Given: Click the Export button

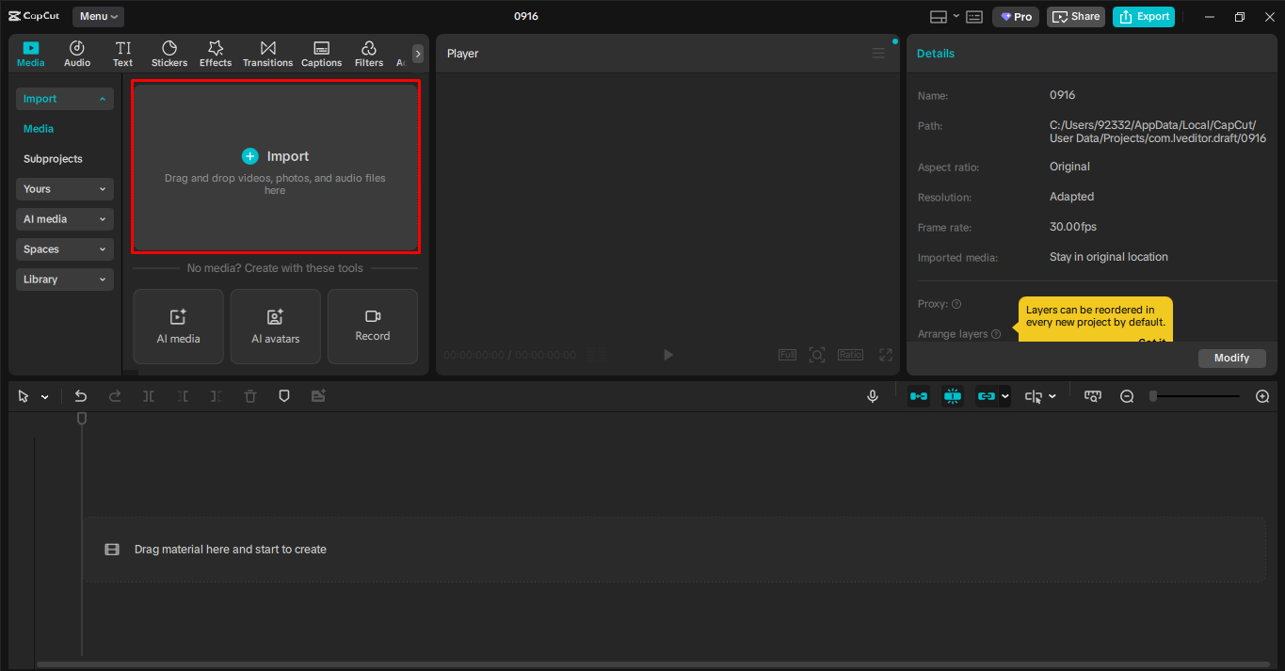Looking at the screenshot, I should click(1143, 16).
